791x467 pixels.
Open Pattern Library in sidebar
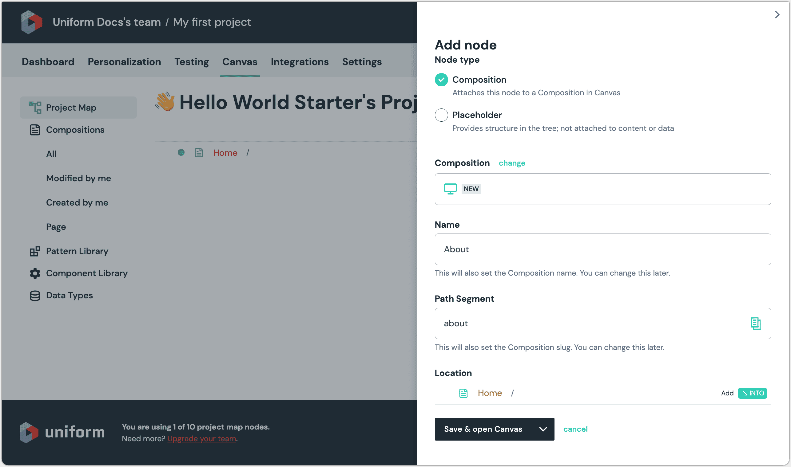pos(77,251)
